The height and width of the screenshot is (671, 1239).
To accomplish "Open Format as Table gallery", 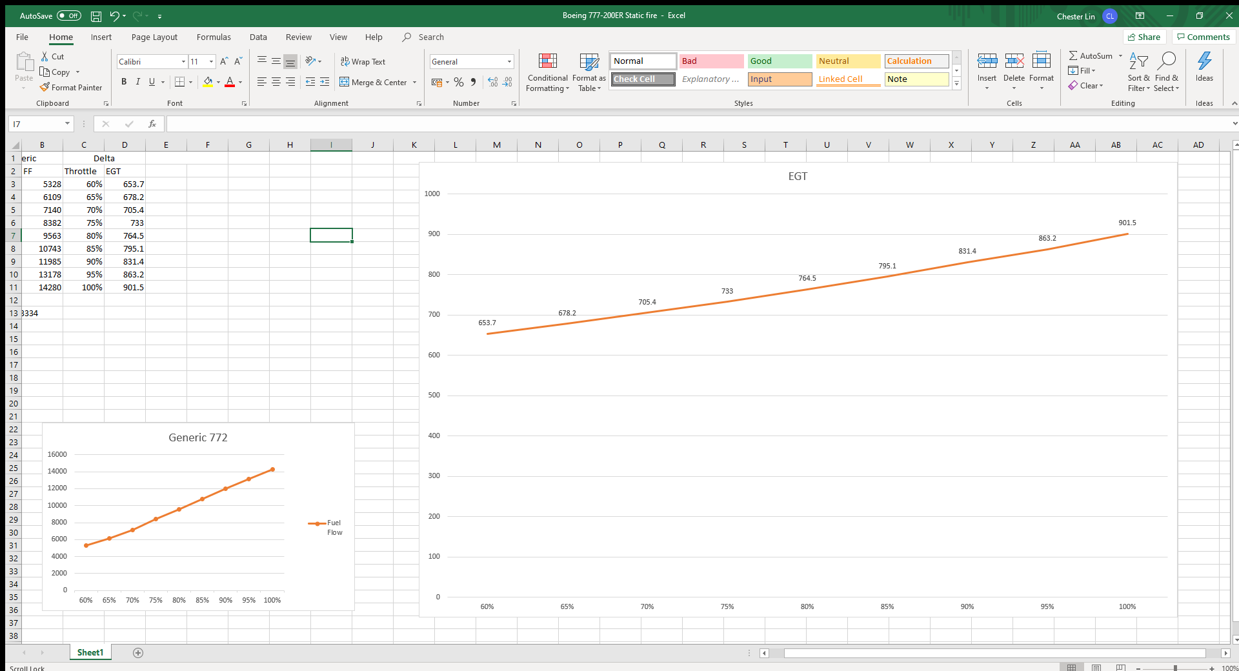I will tap(589, 72).
